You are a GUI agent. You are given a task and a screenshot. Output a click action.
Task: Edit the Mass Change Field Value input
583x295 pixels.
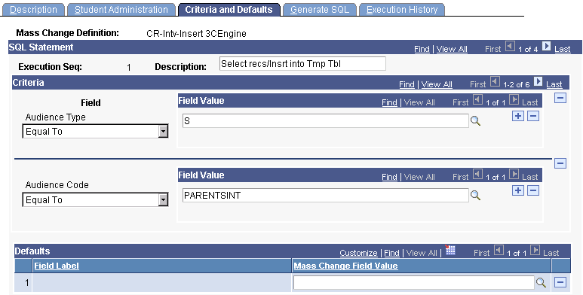pyautogui.click(x=413, y=283)
